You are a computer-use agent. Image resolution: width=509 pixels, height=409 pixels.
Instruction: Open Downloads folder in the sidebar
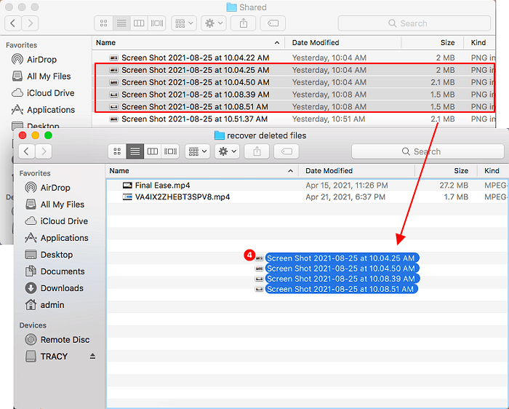click(62, 288)
